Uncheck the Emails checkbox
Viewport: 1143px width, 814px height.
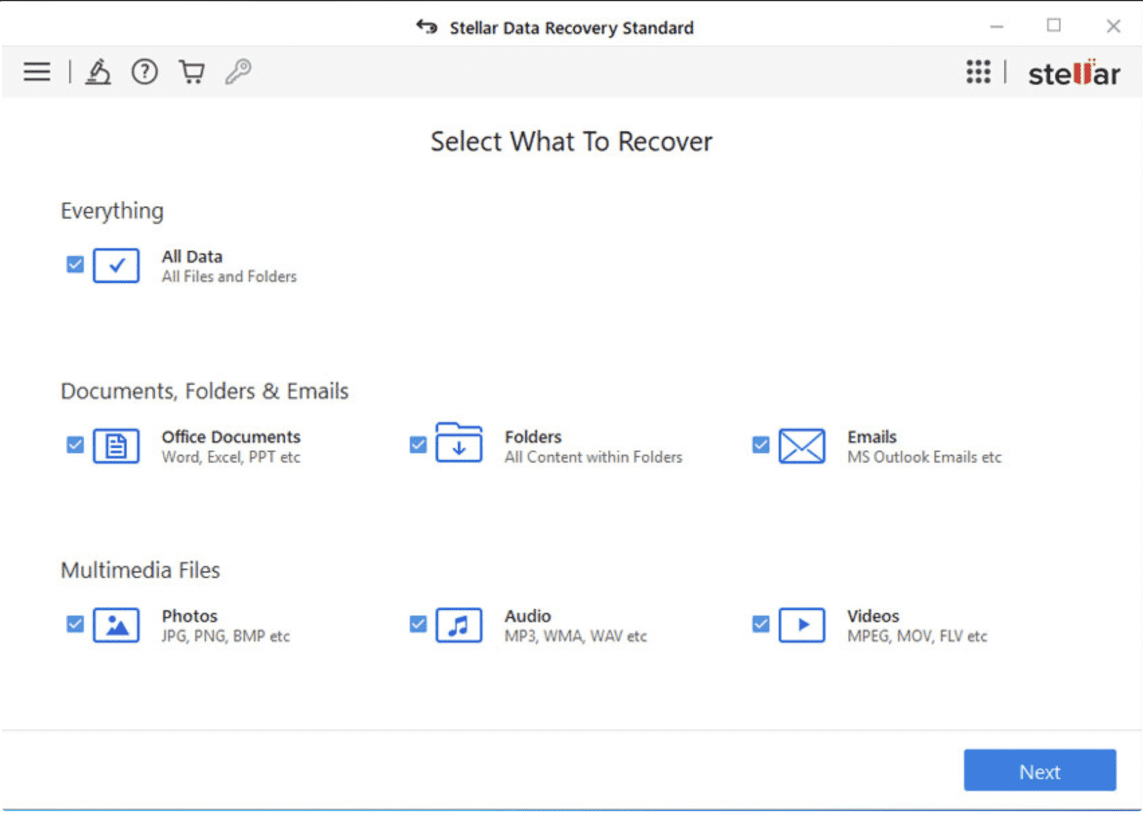[x=760, y=445]
